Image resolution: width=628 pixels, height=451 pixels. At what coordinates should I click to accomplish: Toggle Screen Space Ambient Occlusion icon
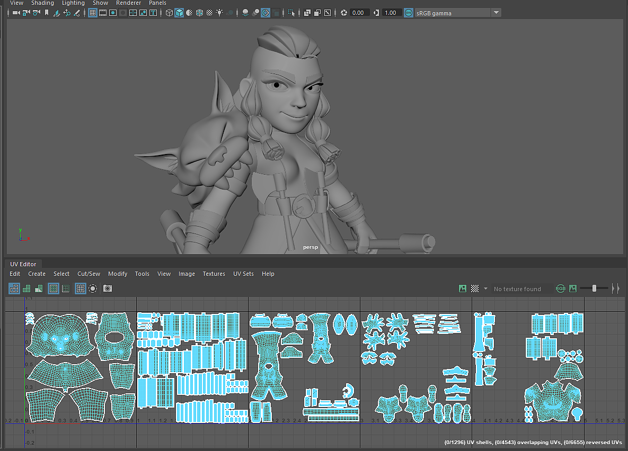245,13
